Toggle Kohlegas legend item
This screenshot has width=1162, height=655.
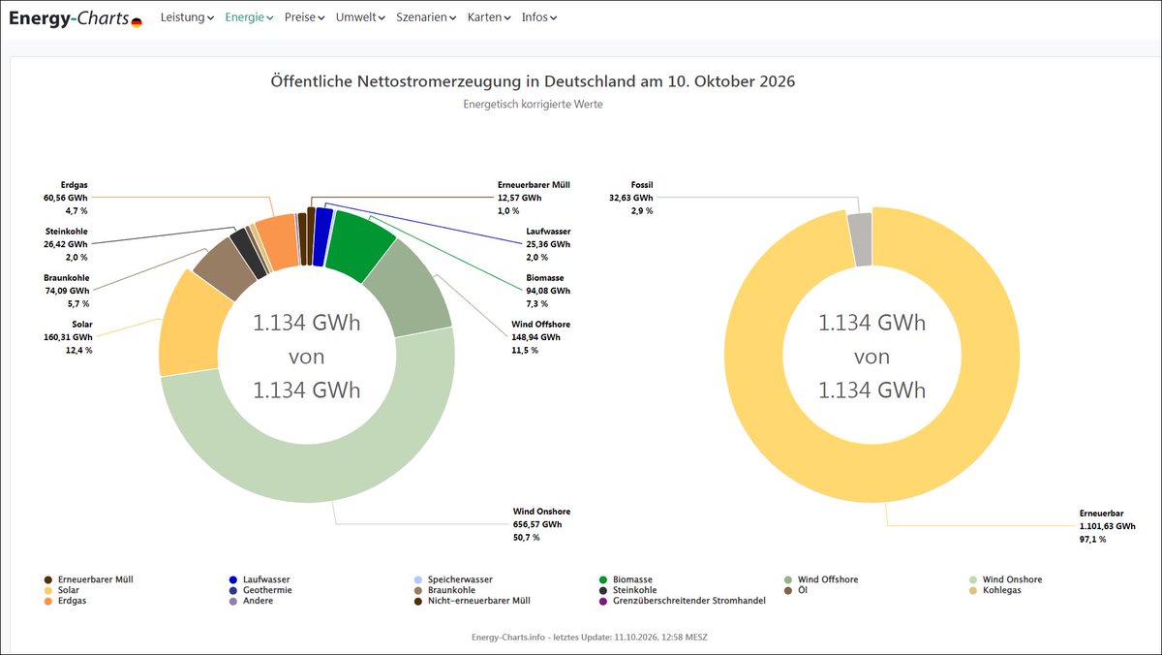[995, 590]
